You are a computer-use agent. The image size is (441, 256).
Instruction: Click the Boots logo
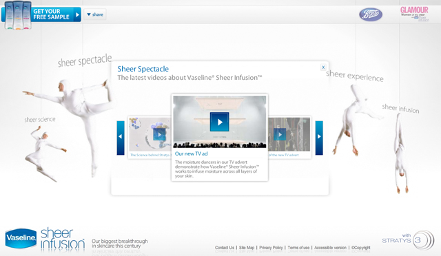[x=371, y=14]
